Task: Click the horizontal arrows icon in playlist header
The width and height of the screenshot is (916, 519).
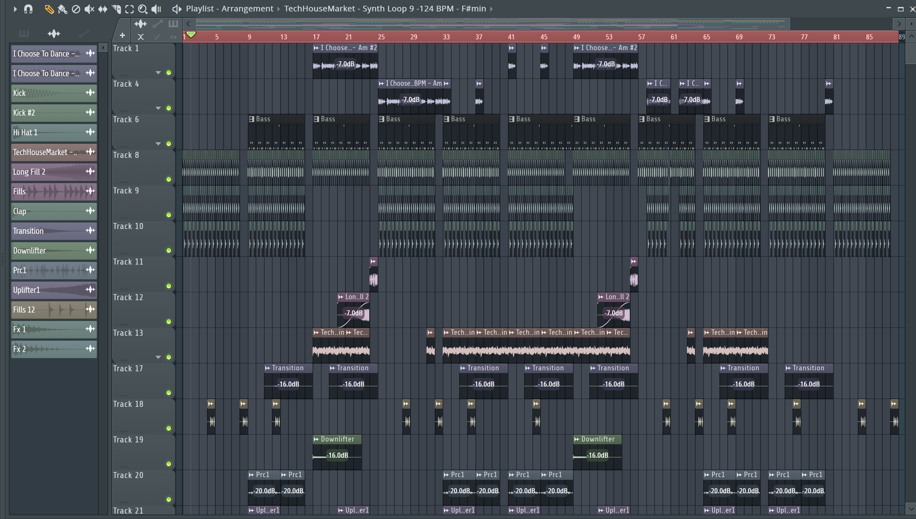Action: coord(173,37)
